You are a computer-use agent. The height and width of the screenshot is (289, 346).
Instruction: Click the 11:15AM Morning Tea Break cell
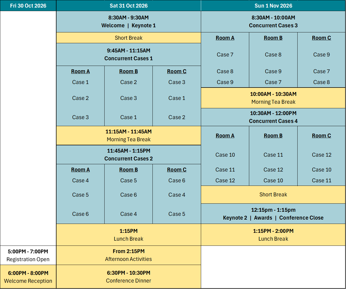pyautogui.click(x=129, y=136)
